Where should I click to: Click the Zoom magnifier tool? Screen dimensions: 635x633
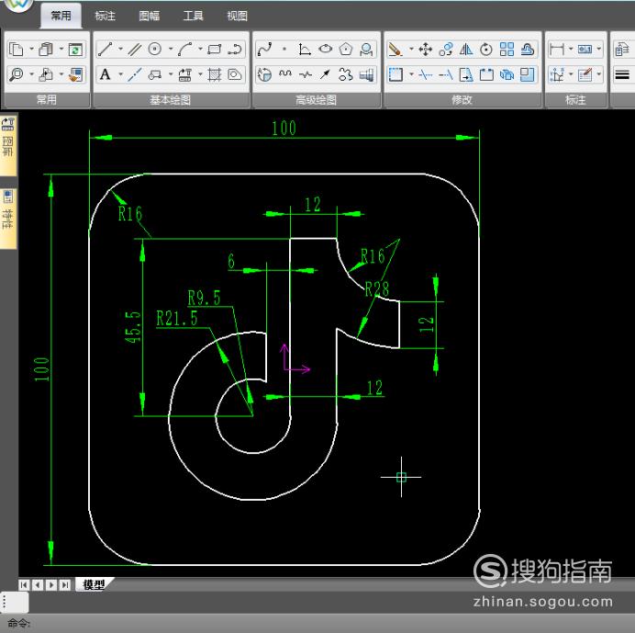(x=17, y=74)
